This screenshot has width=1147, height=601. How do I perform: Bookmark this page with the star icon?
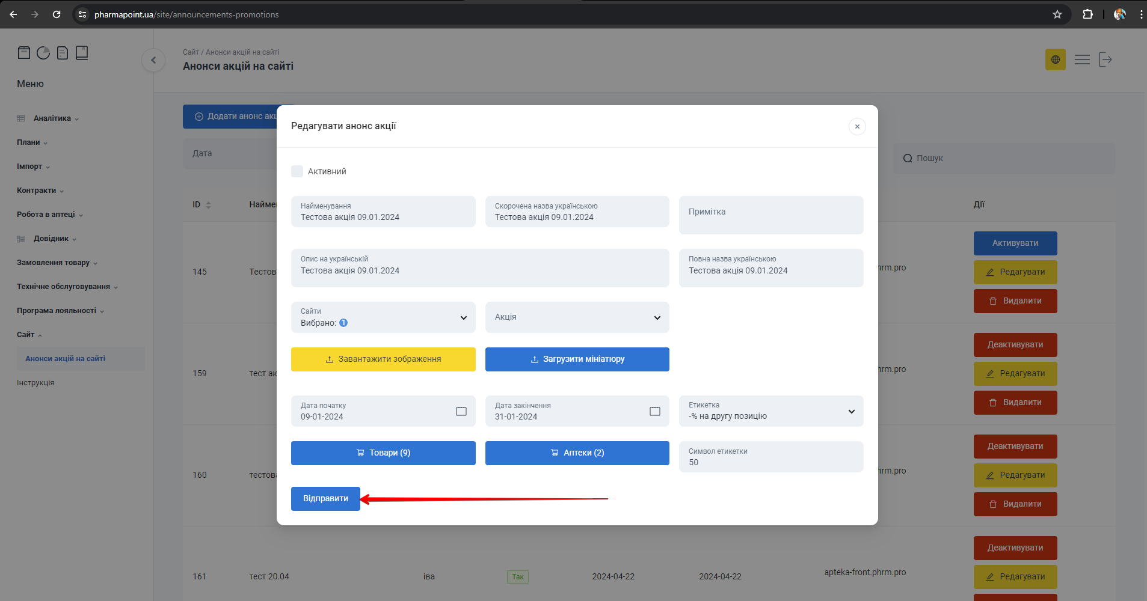pyautogui.click(x=1057, y=14)
